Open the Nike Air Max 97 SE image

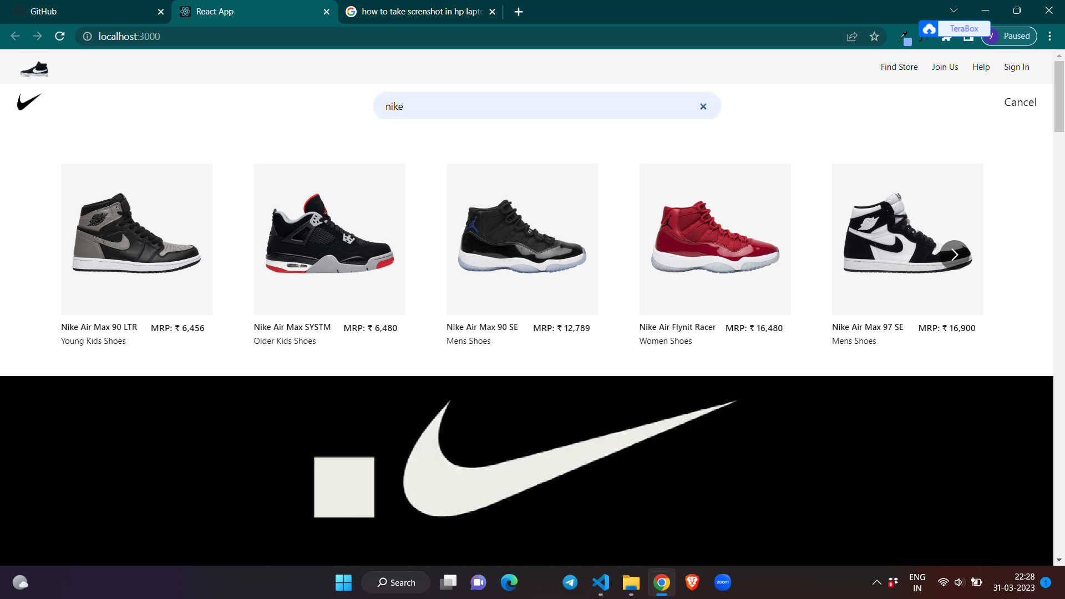tap(907, 239)
